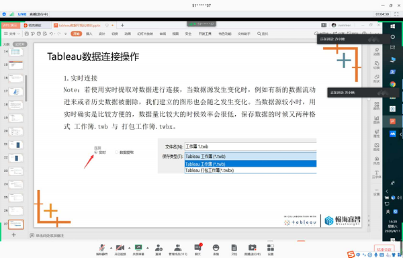
Task: Select the 插入 ribbon tab
Action: point(89,34)
